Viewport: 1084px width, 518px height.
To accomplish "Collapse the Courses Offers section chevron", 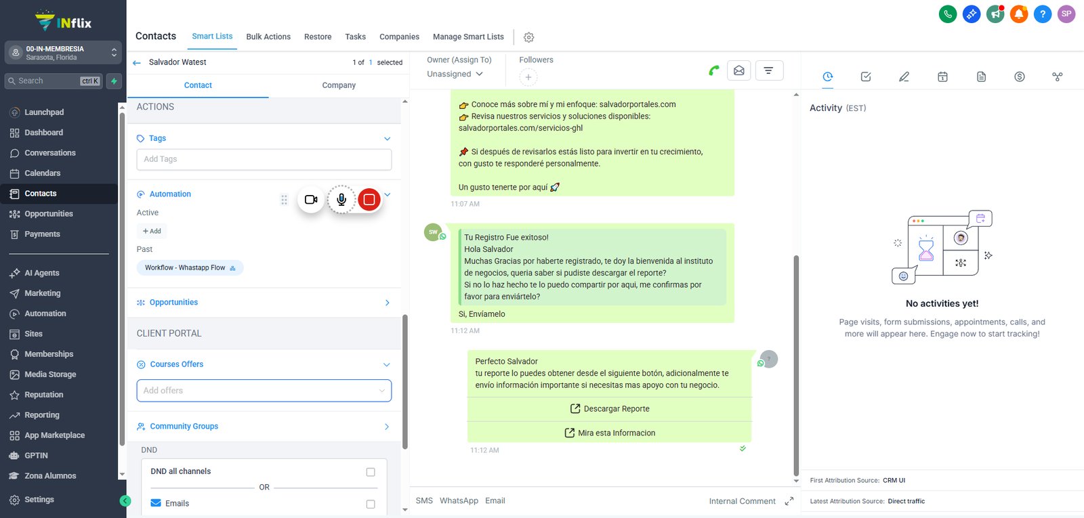I will [387, 365].
